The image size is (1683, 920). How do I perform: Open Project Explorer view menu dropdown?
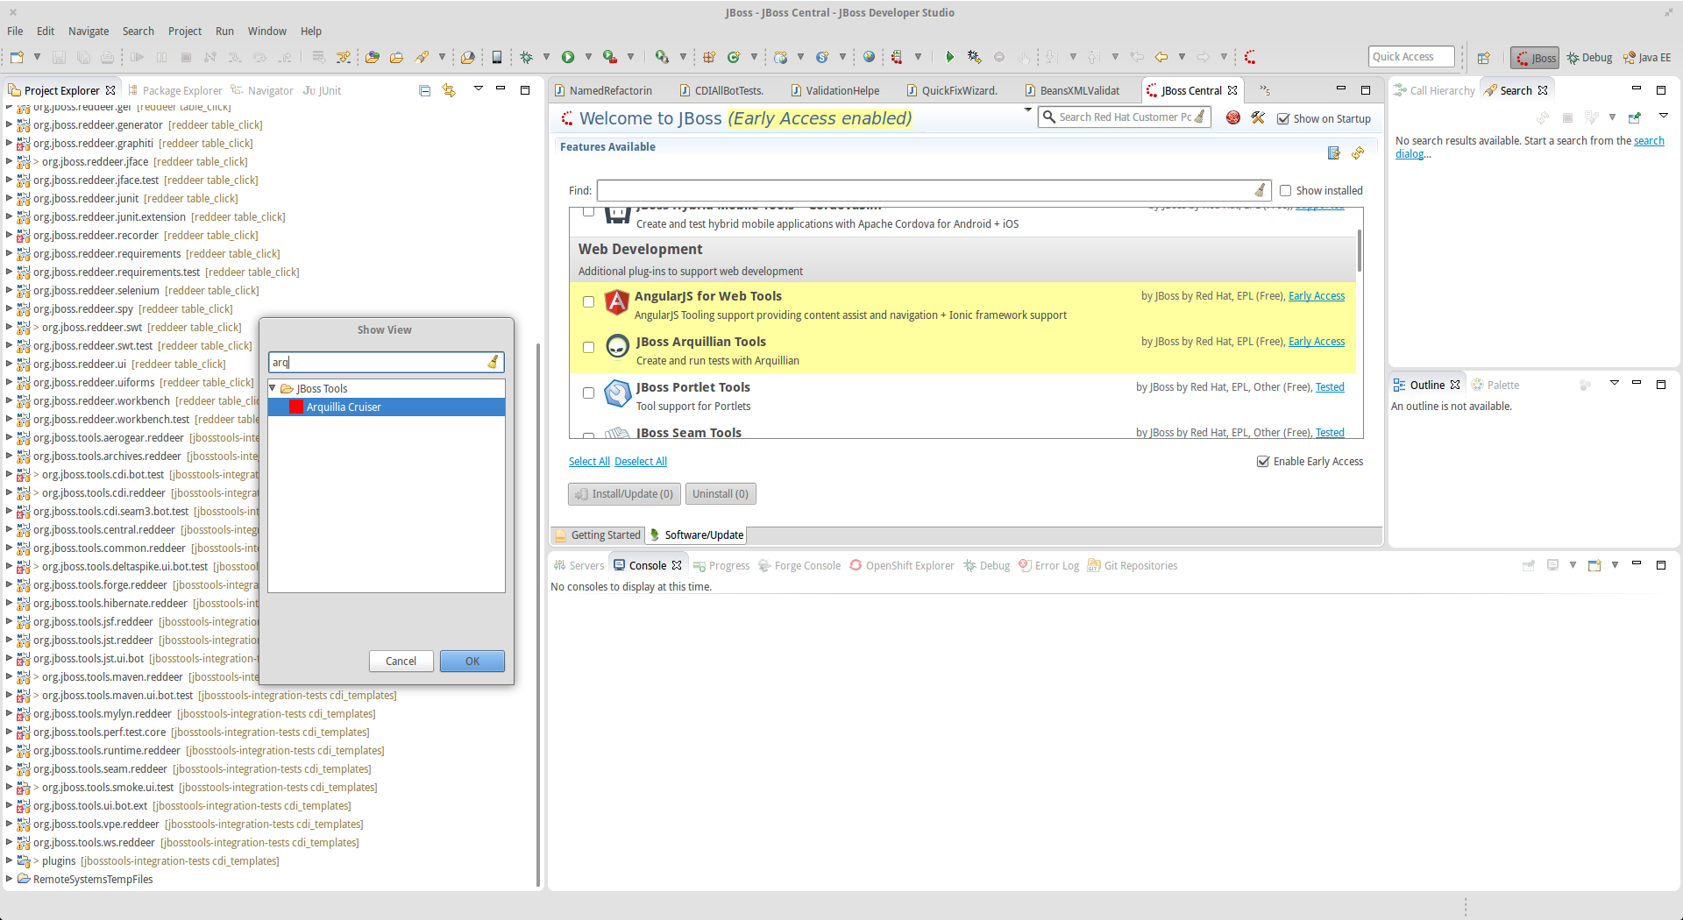[479, 89]
